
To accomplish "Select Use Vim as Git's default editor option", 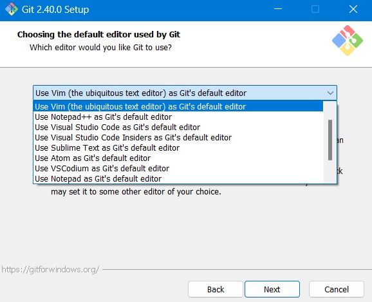I will 178,107.
